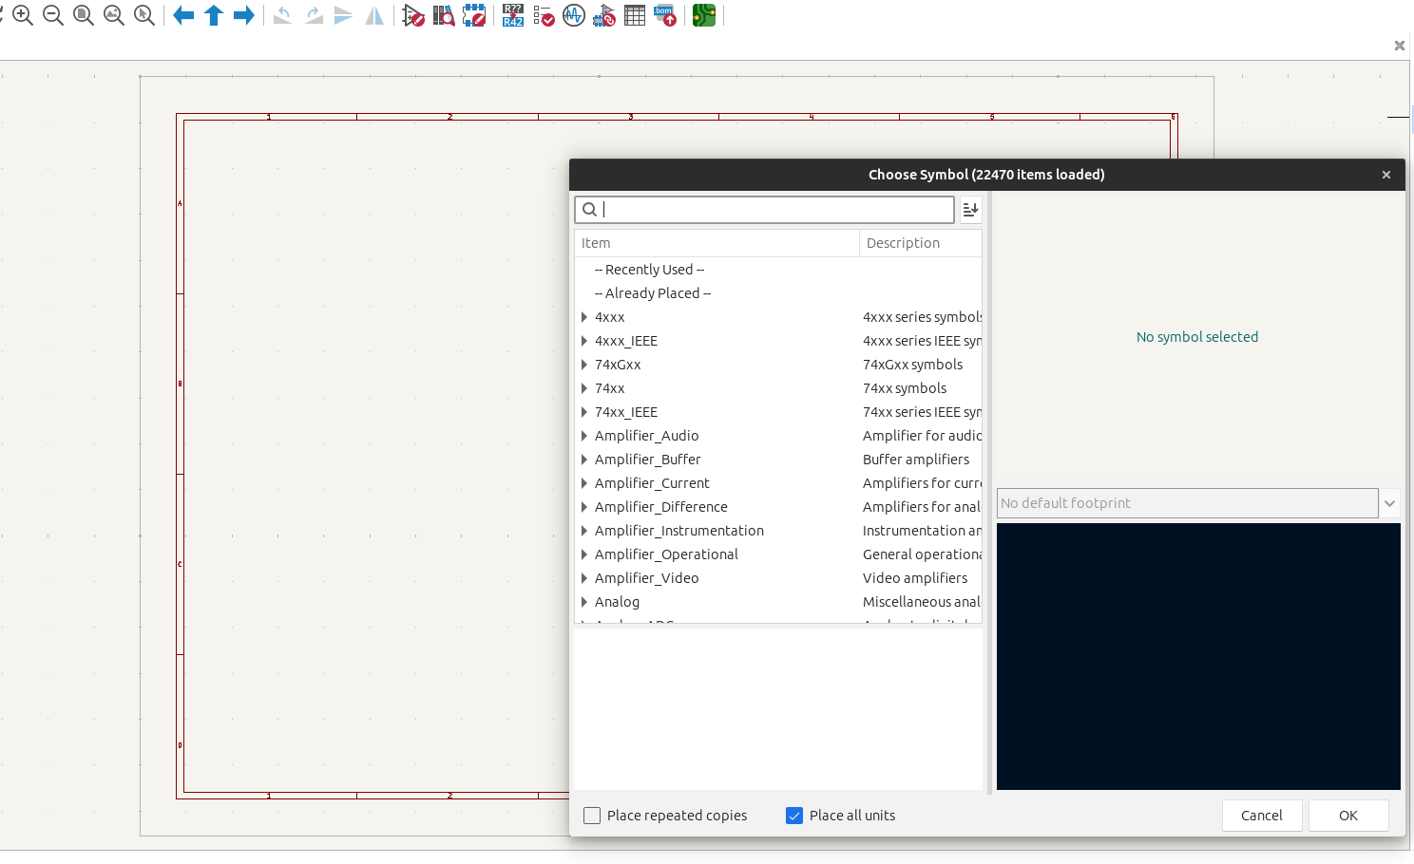This screenshot has width=1414, height=864.
Task: Expand the 74xx symbol library
Action: (584, 388)
